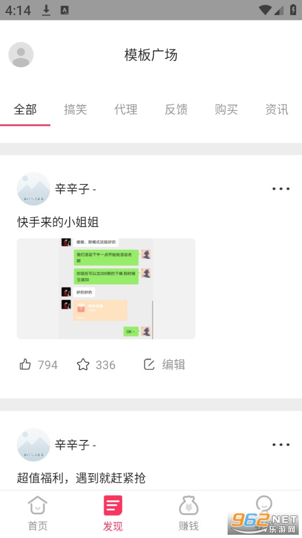Open the 首页 home icon in the bottom bar
This screenshot has width=302, height=538.
pos(37,505)
